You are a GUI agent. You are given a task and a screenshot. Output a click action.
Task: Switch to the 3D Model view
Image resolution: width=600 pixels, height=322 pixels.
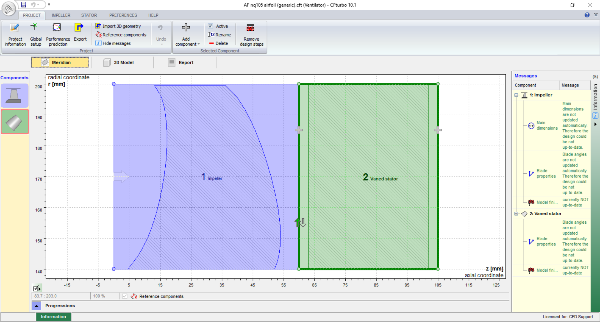point(119,62)
